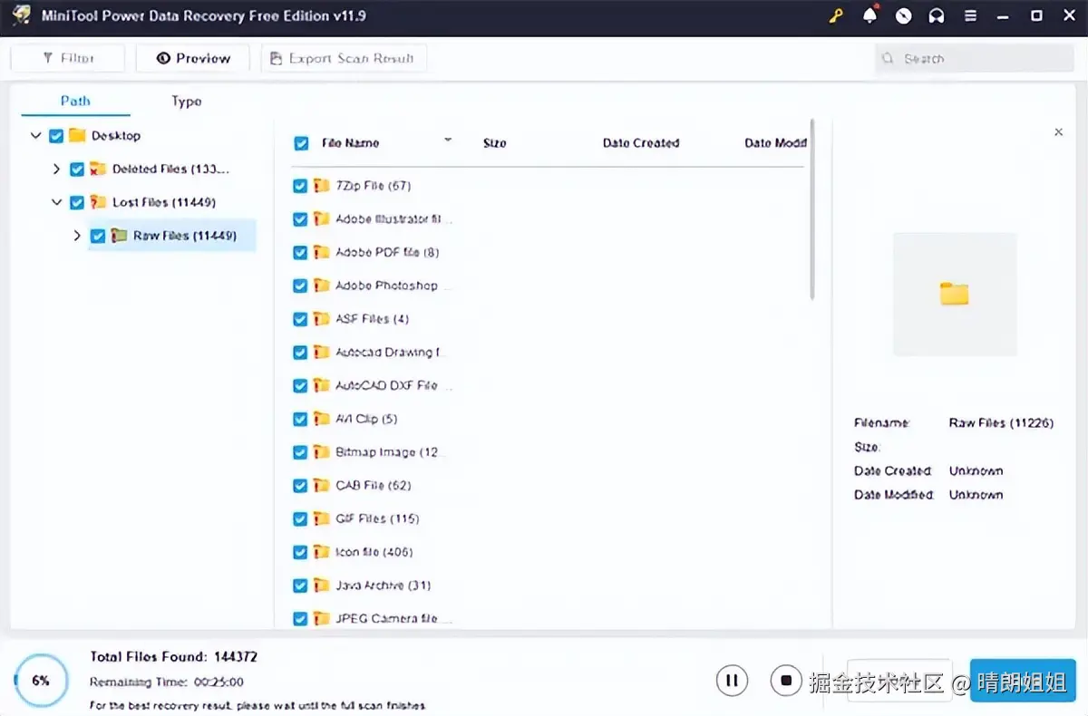
Task: Click the GIF Files folder icon
Action: tap(321, 518)
